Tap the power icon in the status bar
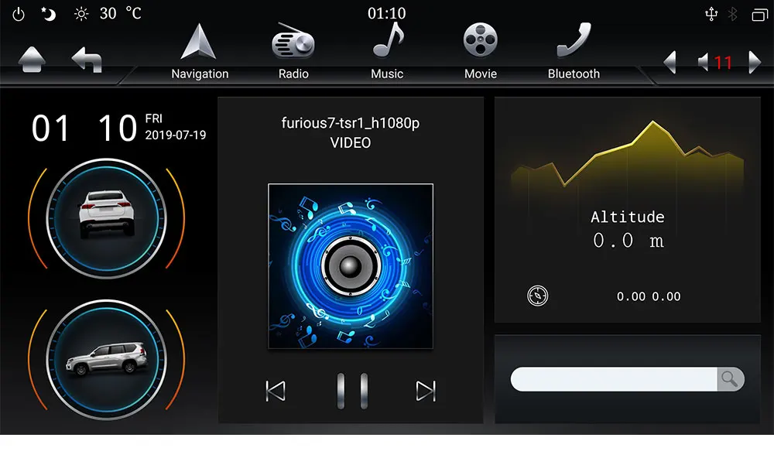The image size is (774, 455). [19, 14]
